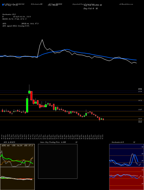The width and height of the screenshot is (144, 190).
Task: Select the 'Avg Vol: 31.095 M' text
Action: click(x=92, y=5)
